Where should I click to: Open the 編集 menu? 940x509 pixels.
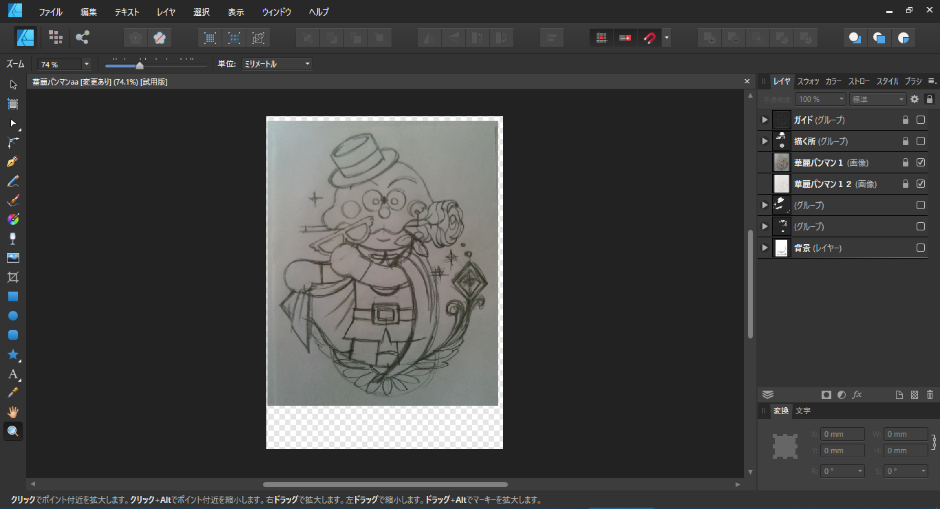point(88,12)
